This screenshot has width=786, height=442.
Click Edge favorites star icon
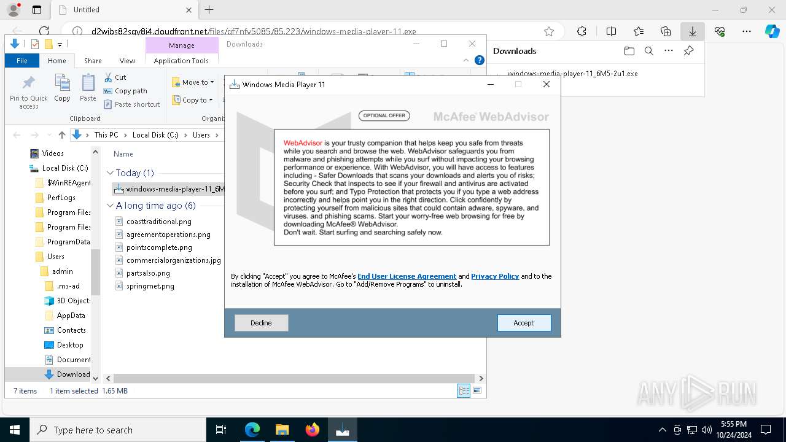[549, 31]
